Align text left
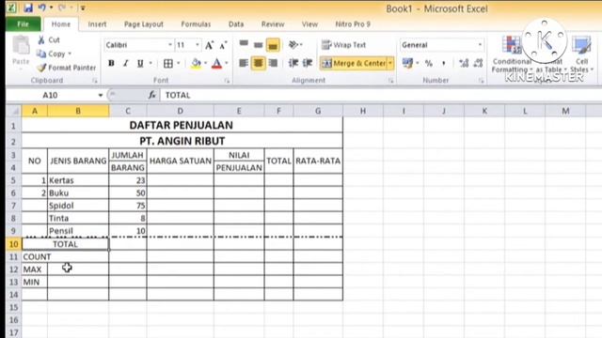The height and width of the screenshot is (338, 602). tap(244, 63)
